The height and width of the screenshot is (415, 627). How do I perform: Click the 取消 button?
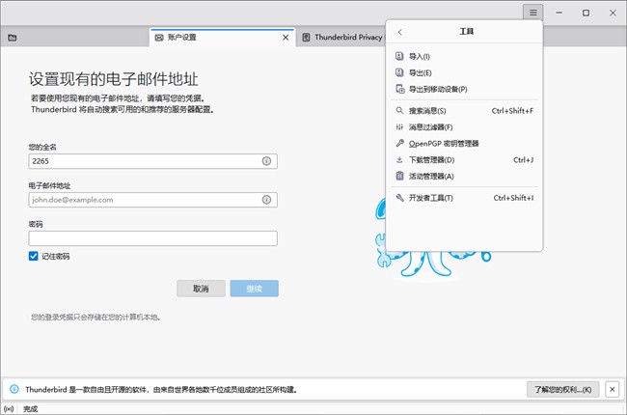(x=201, y=289)
